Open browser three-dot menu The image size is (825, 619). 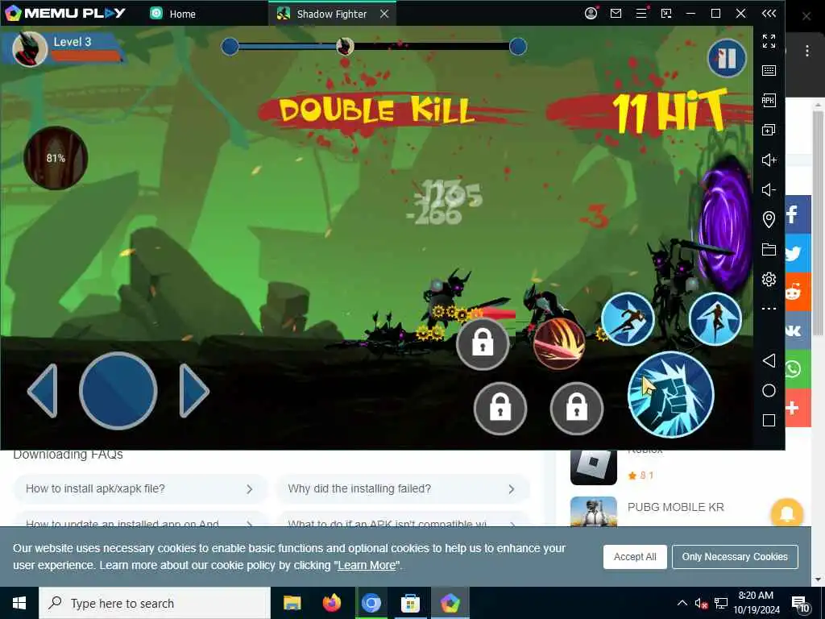click(807, 51)
